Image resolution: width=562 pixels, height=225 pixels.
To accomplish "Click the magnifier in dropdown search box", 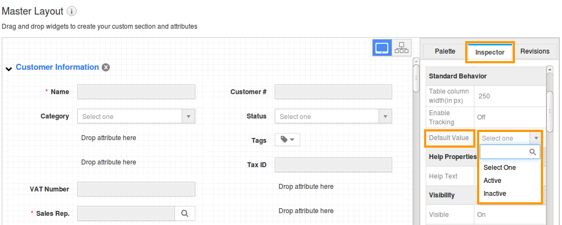I will pos(533,152).
